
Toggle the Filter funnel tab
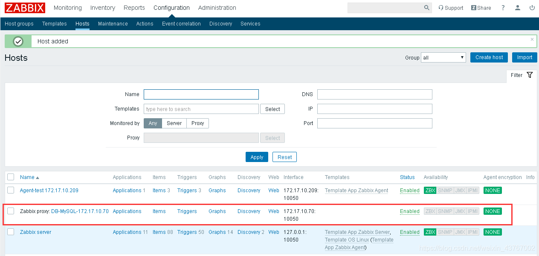pyautogui.click(x=522, y=75)
